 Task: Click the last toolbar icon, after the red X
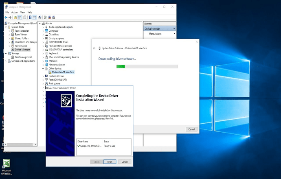[x=53, y=17]
